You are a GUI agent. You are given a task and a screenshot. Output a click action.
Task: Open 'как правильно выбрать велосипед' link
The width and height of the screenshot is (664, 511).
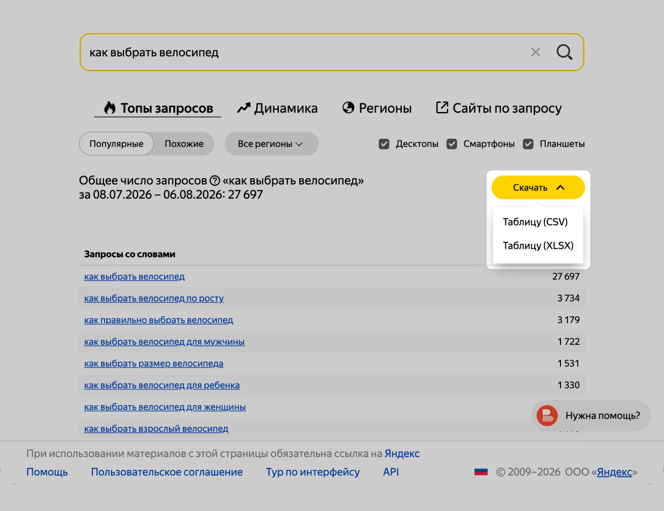point(159,320)
